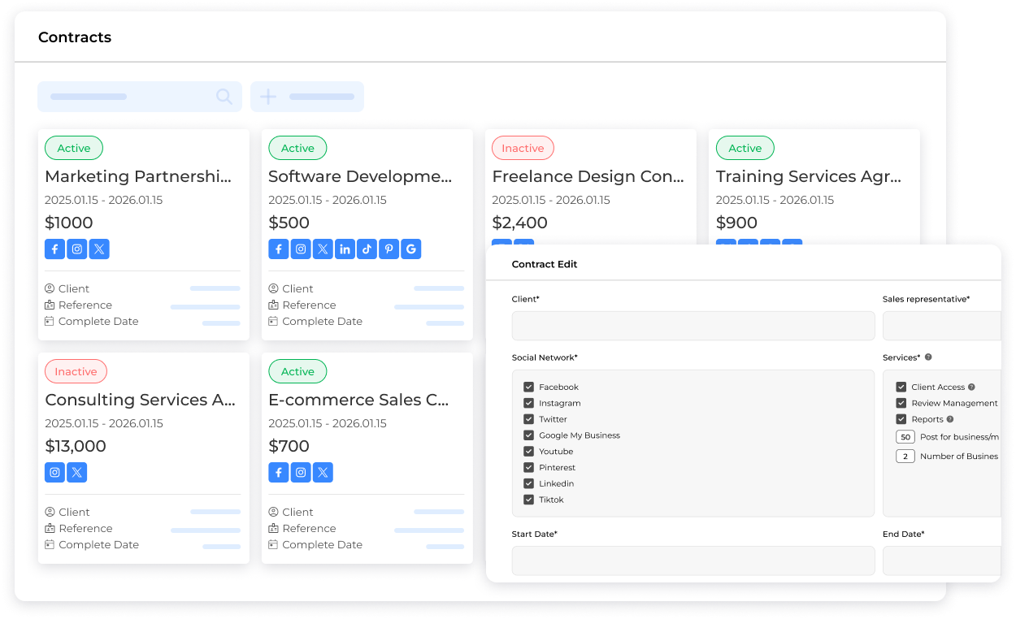Open the Freelance Design contract title
Viewport: 1016px width, 619px height.
pos(588,176)
